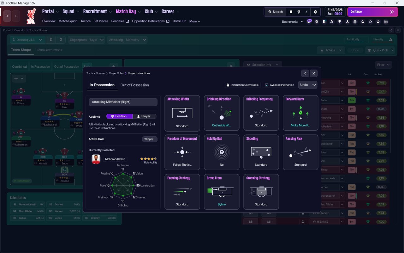Open the Cross From instruction card
Image resolution: width=404 pixels, height=253 pixels.
222,192
